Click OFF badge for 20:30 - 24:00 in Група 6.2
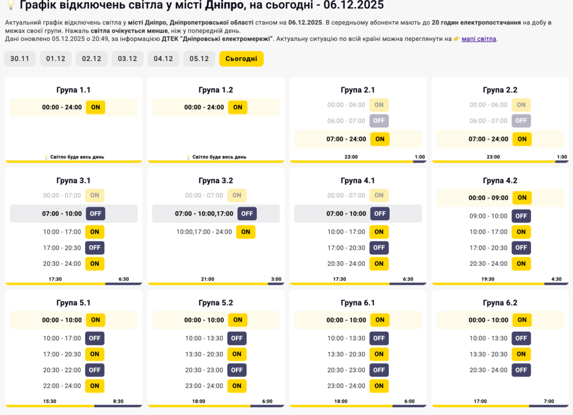 (521, 370)
